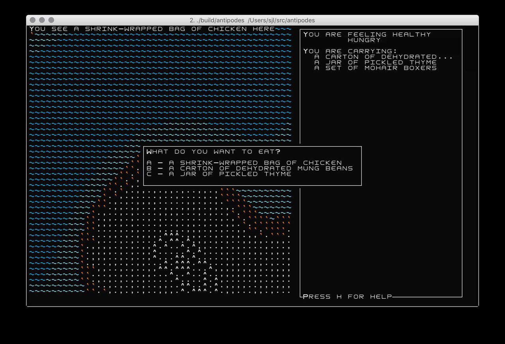
Task: Click the terminal window title text
Action: [x=252, y=20]
